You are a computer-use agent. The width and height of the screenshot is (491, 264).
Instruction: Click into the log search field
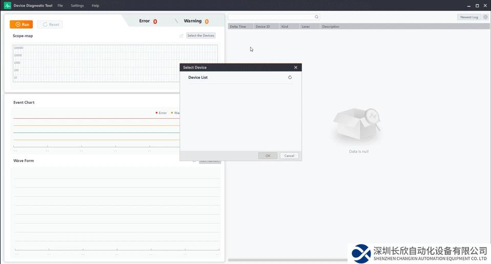pos(271,17)
